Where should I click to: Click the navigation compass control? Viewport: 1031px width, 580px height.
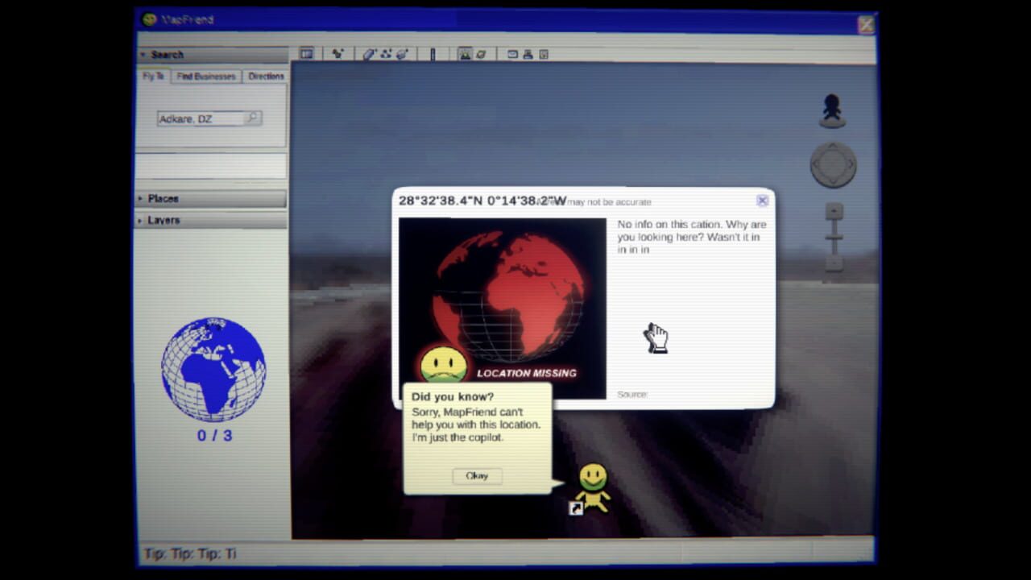(833, 165)
